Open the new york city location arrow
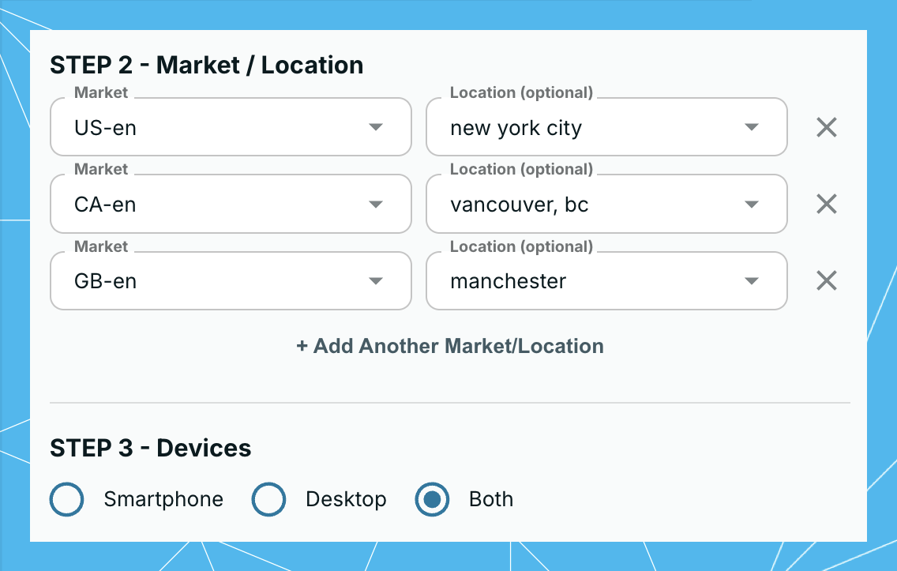This screenshot has height=571, width=897. point(751,127)
